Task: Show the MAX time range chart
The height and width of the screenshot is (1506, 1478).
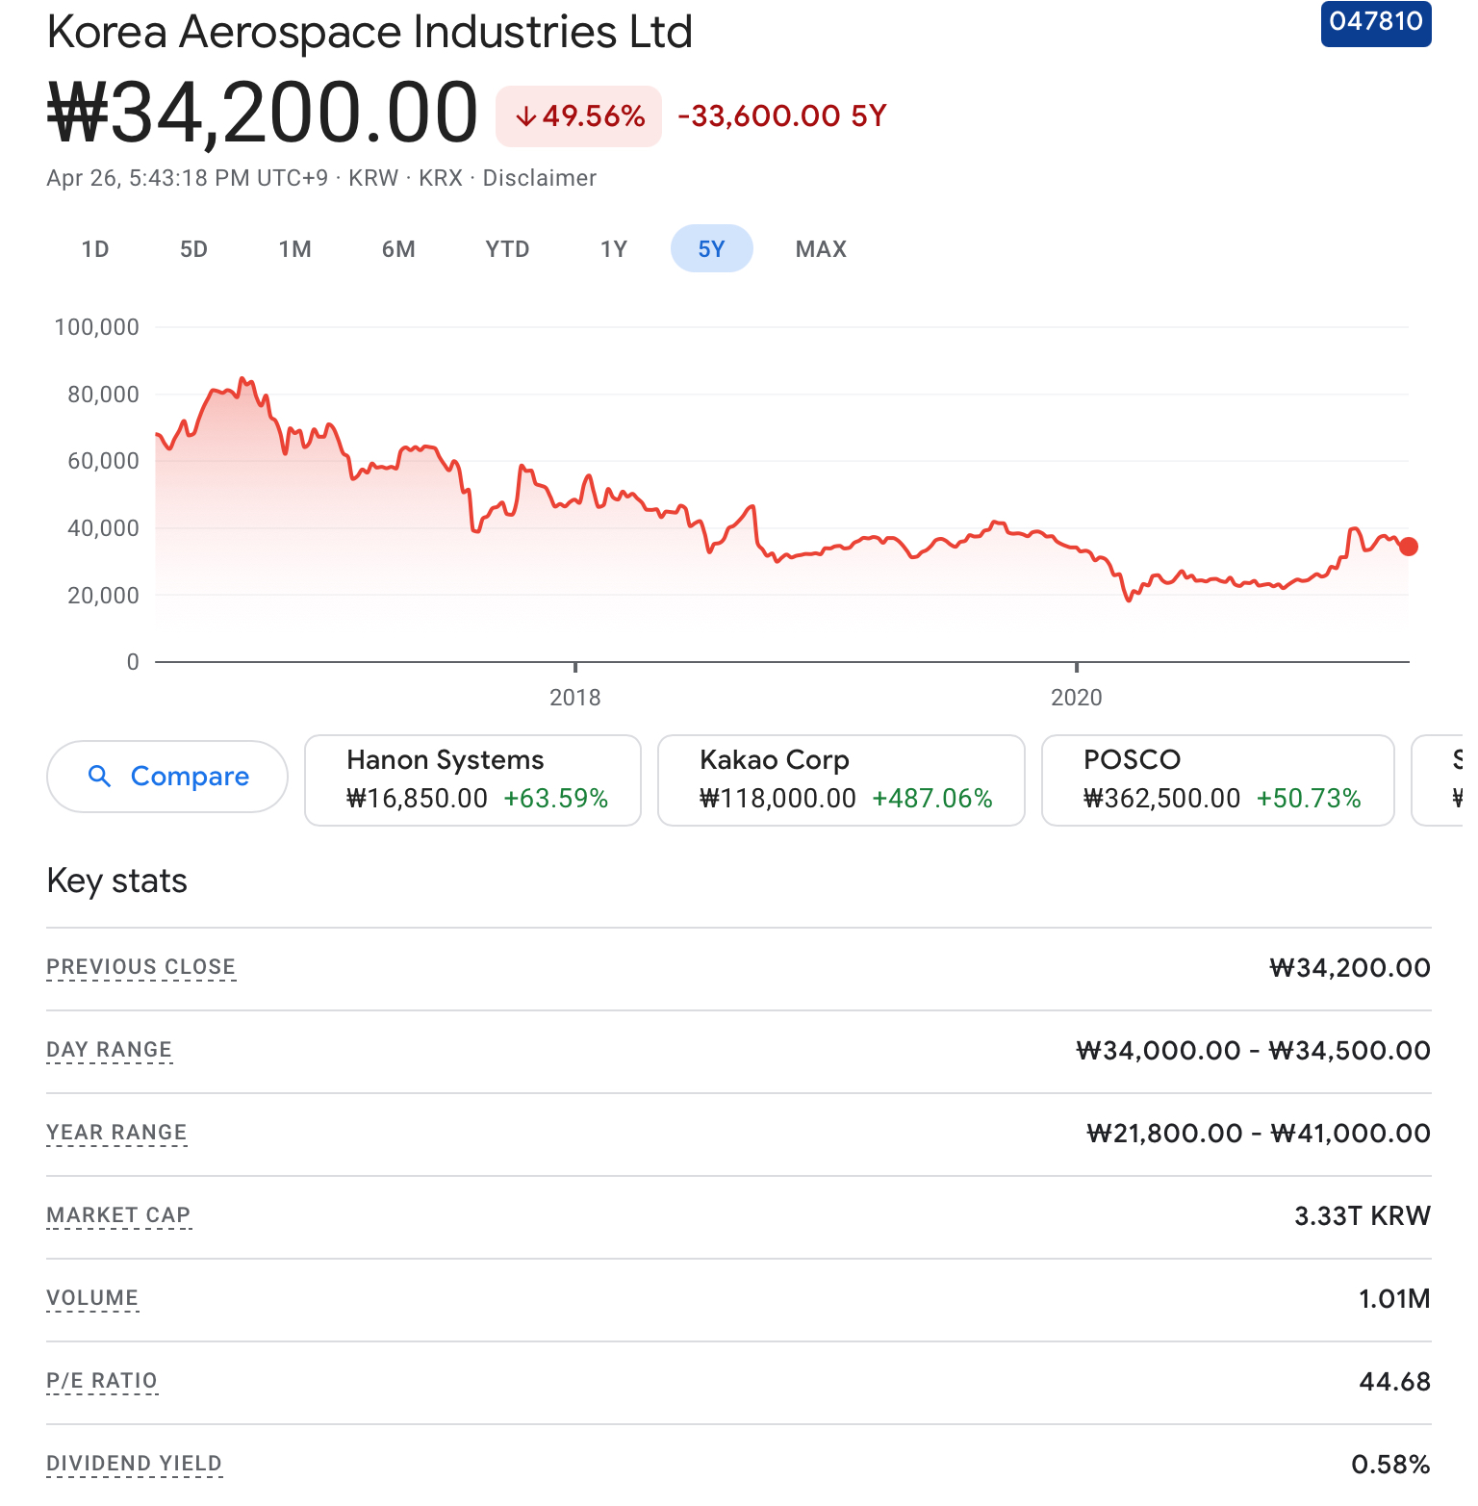Action: click(821, 249)
